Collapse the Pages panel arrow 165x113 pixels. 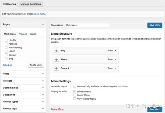coord(43,24)
